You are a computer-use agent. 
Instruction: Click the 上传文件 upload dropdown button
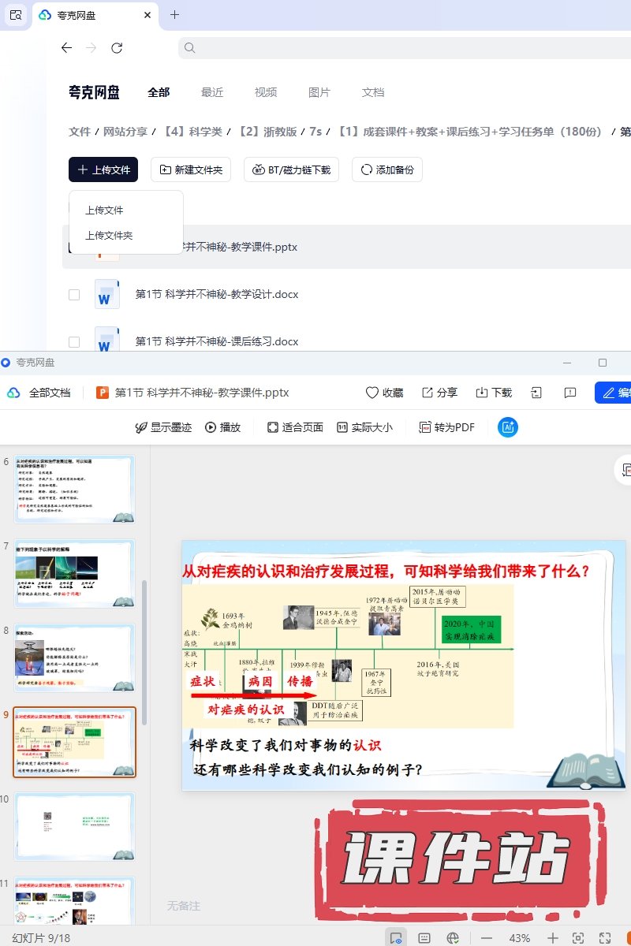click(103, 169)
